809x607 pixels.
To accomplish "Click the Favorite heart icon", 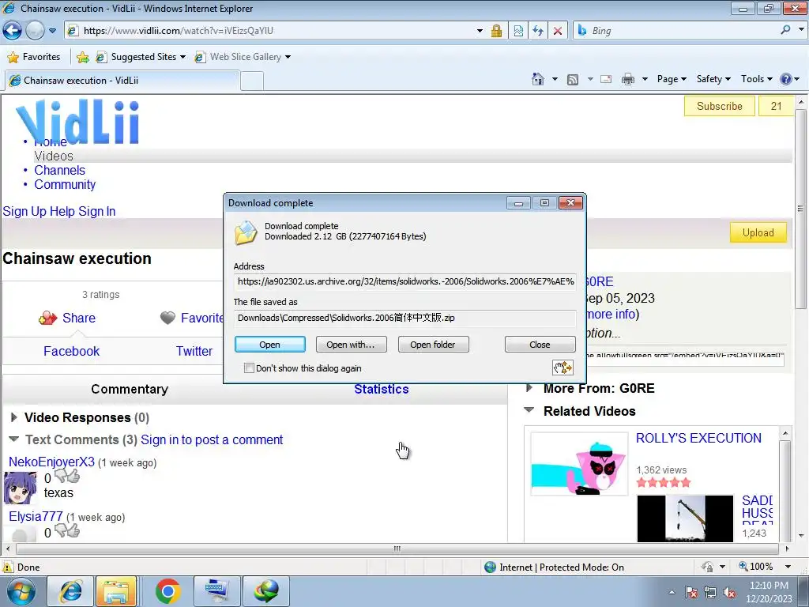I will [167, 318].
